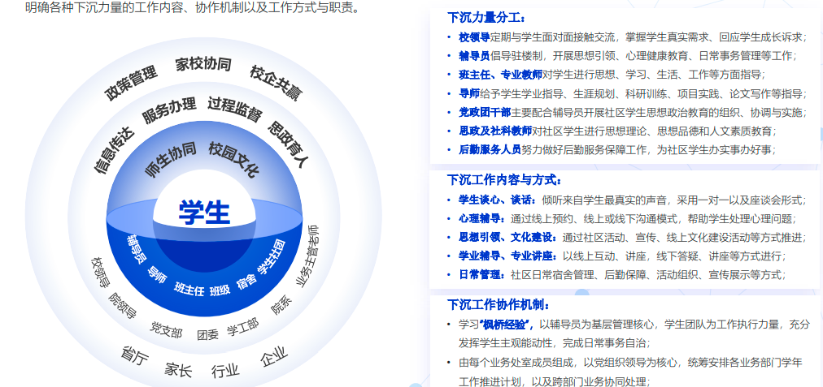Select the 企业 label
The width and height of the screenshot is (823, 387).
[274, 357]
